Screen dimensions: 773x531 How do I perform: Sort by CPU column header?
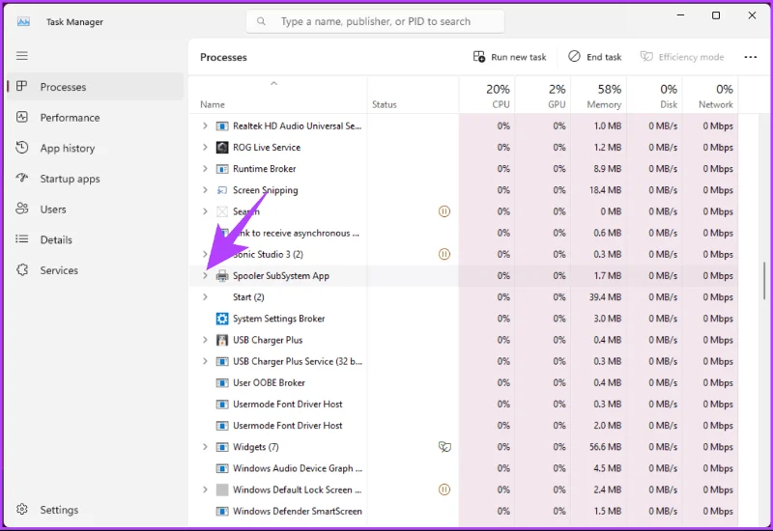(487, 96)
